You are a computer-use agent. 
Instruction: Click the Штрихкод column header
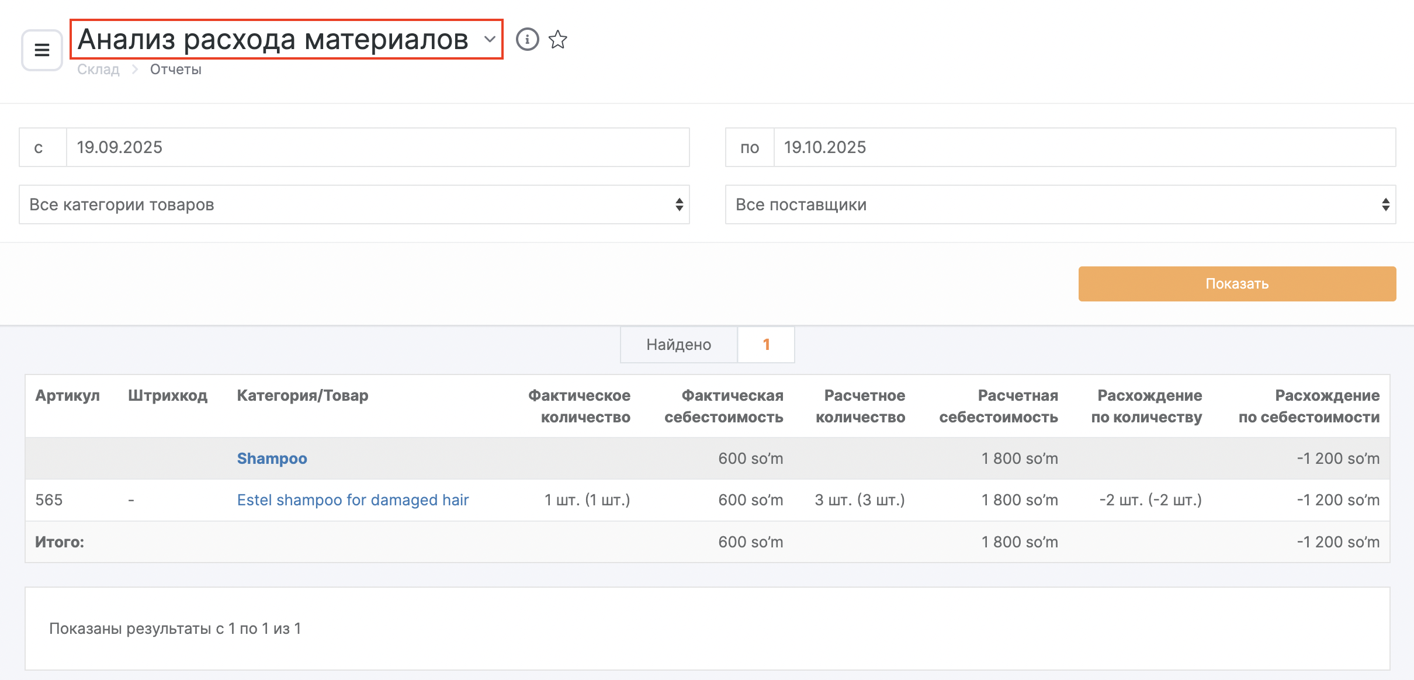pyautogui.click(x=168, y=395)
